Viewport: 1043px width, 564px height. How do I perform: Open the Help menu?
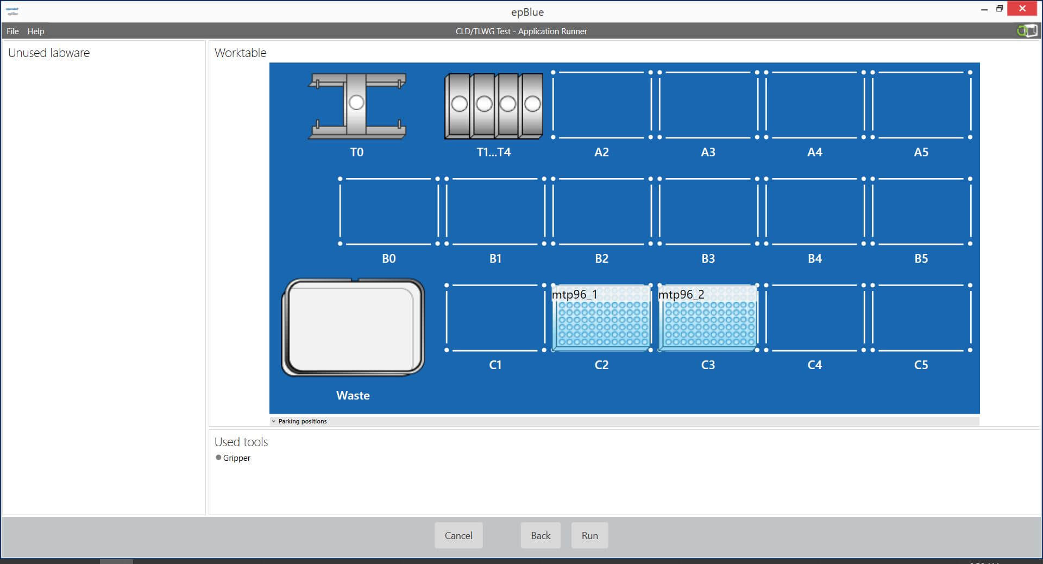36,31
